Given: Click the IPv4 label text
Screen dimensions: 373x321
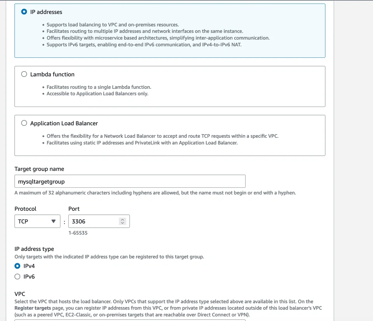Looking at the screenshot, I should pos(29,266).
